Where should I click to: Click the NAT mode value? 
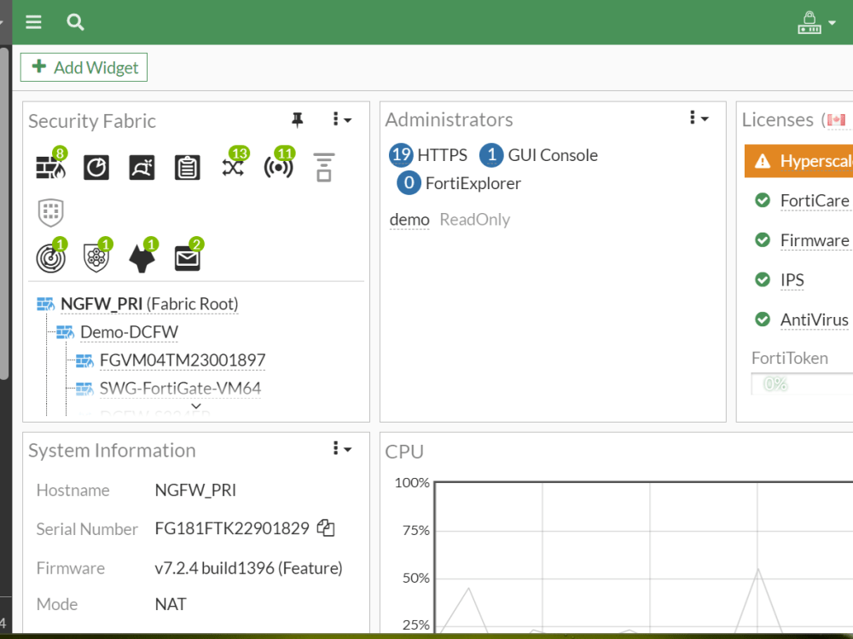coord(171,604)
